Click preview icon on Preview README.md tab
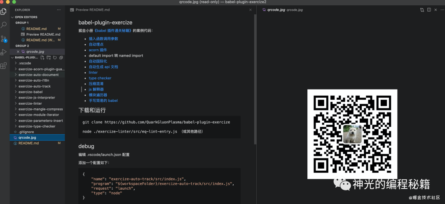 [72, 10]
